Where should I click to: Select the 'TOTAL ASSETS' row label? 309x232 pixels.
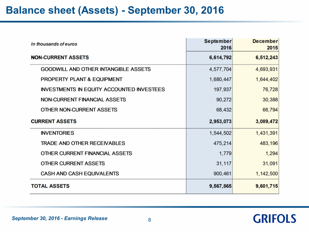pos(50,186)
